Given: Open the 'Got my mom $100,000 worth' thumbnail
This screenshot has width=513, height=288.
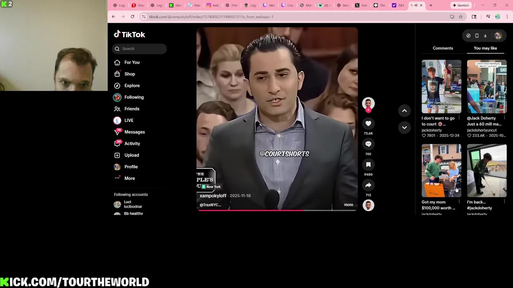Looking at the screenshot, I should [x=441, y=170].
